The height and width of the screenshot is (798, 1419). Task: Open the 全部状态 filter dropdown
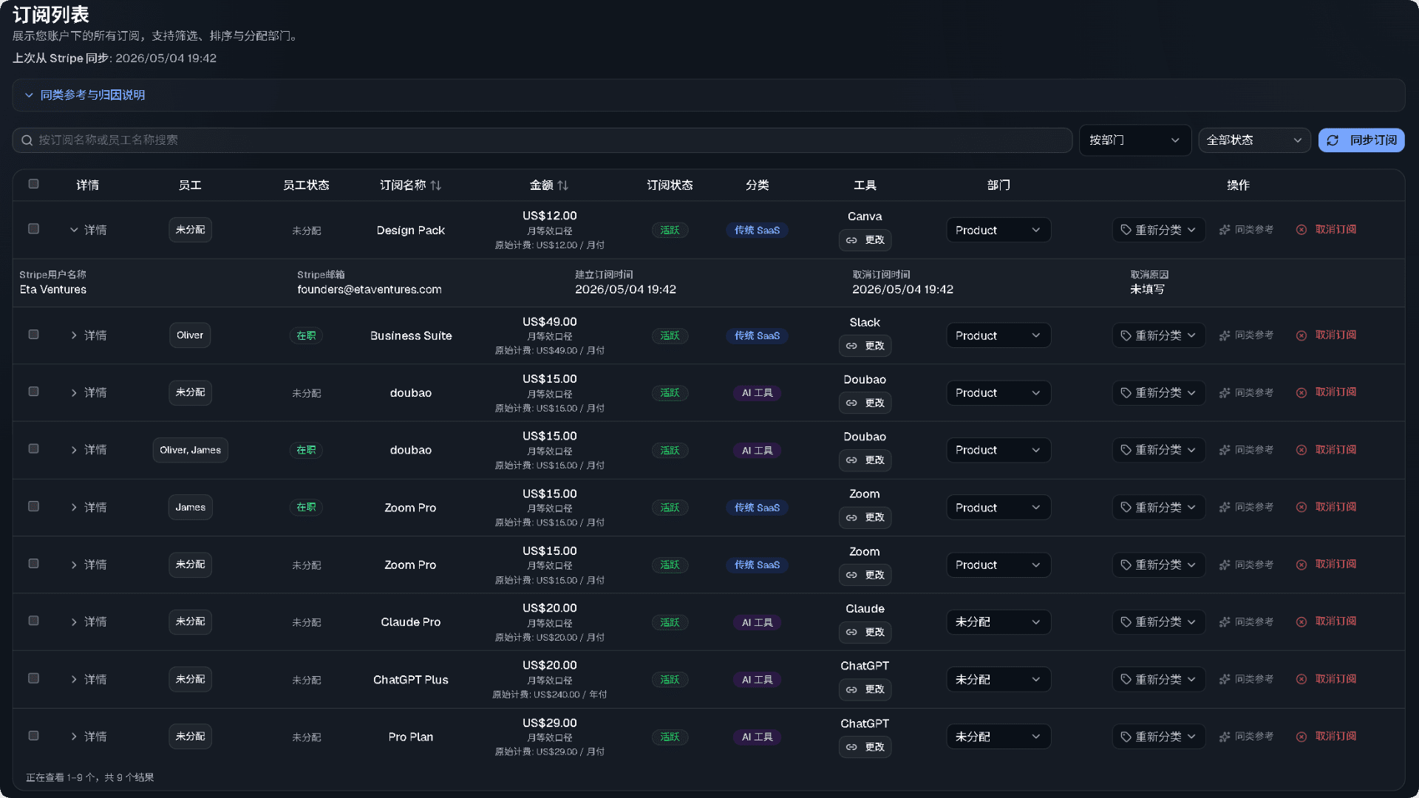[x=1254, y=140]
